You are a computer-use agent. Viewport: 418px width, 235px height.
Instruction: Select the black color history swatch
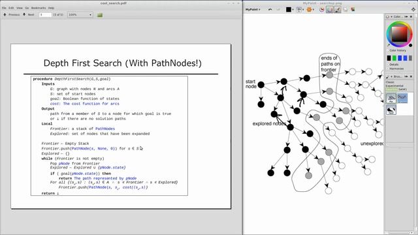pos(389,58)
